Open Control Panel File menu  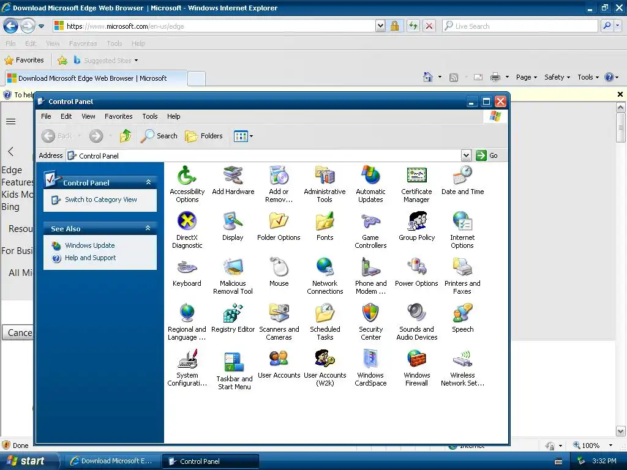(x=46, y=116)
